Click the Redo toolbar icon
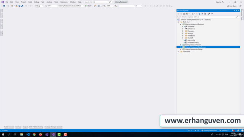The image size is (244, 137). click(x=30, y=6)
